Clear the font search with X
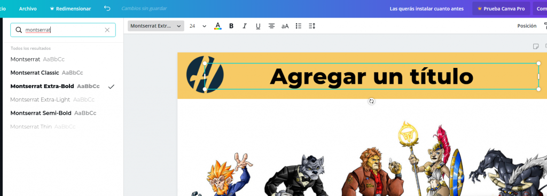 (107, 30)
